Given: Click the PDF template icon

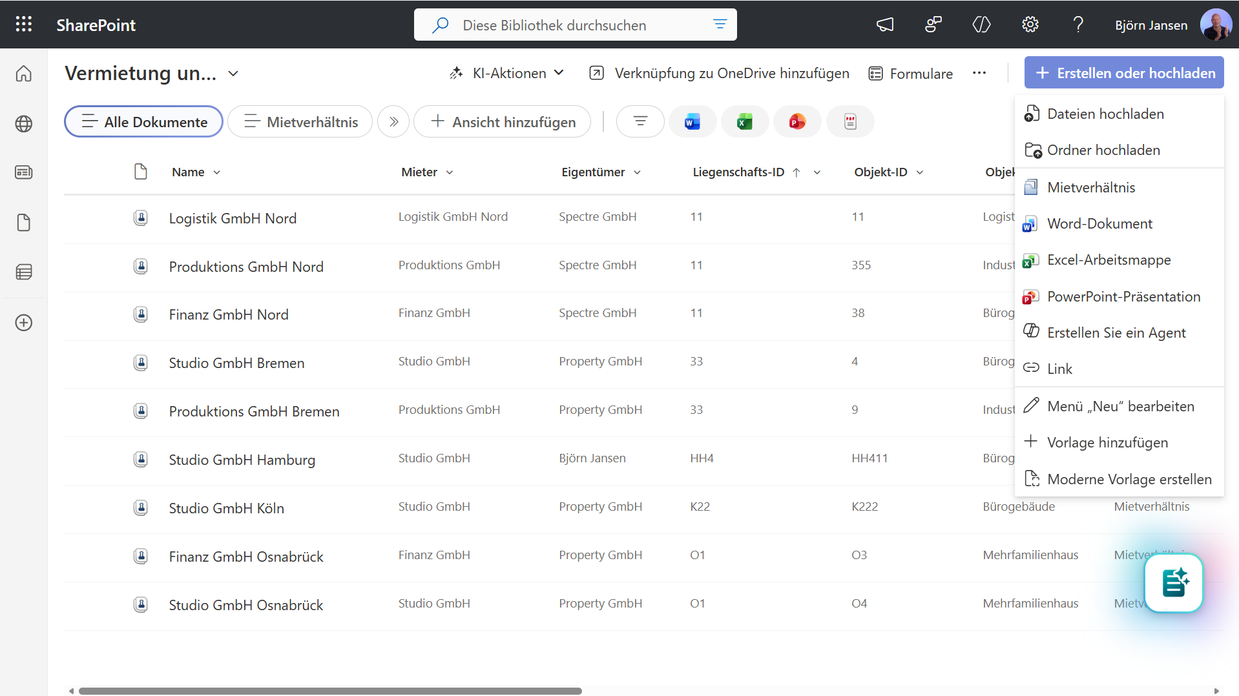Looking at the screenshot, I should (x=849, y=121).
